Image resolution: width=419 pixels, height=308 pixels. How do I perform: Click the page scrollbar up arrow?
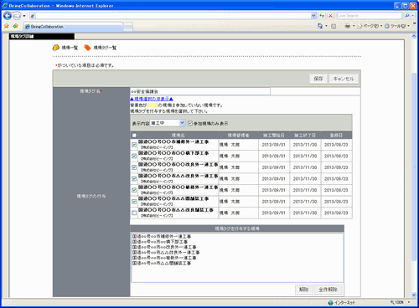414,36
